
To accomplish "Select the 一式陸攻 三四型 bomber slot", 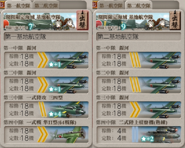I will tap(46, 110).
